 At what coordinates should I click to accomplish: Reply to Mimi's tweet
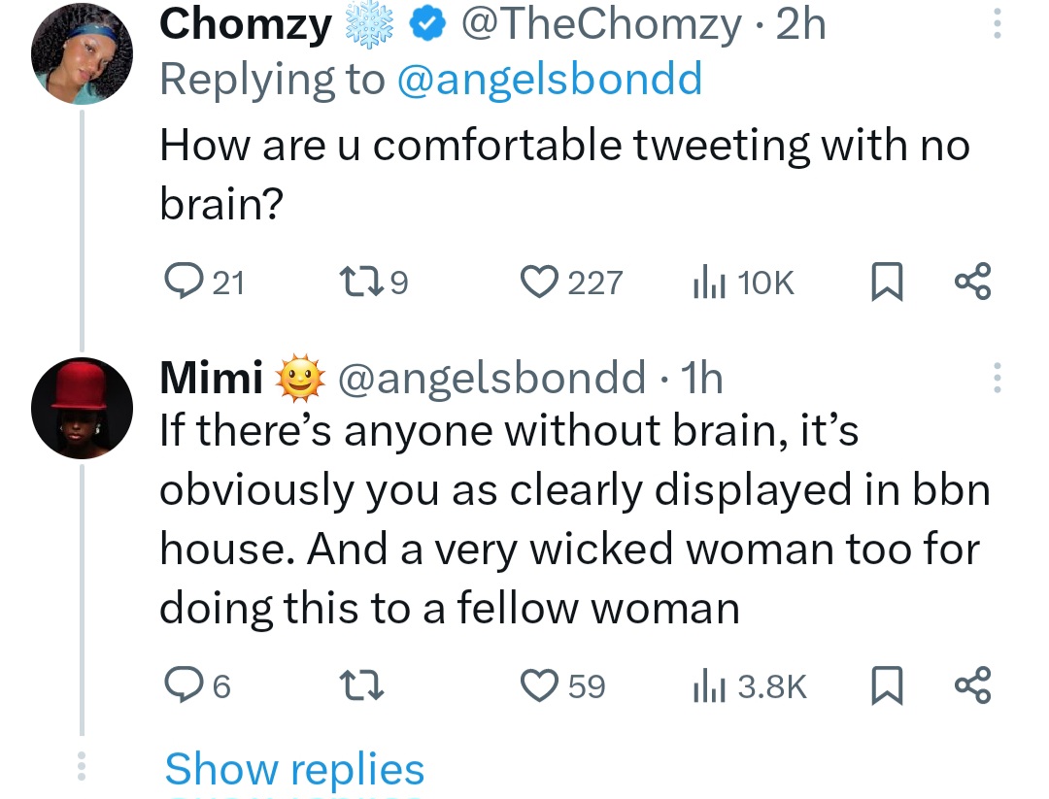[180, 686]
